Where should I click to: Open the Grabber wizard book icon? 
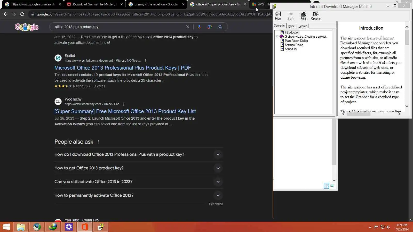point(282,37)
